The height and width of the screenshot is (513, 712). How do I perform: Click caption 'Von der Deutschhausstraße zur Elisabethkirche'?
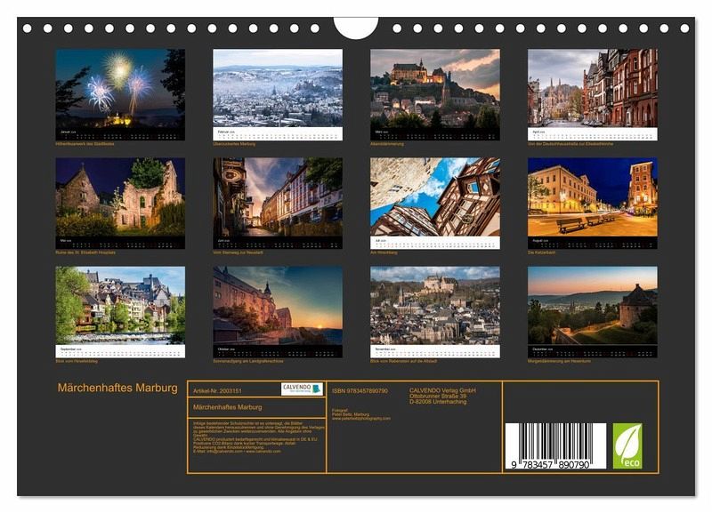pos(570,144)
